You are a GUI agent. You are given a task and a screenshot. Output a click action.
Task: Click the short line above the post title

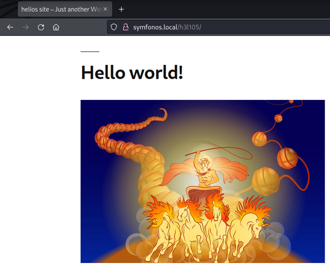point(90,51)
